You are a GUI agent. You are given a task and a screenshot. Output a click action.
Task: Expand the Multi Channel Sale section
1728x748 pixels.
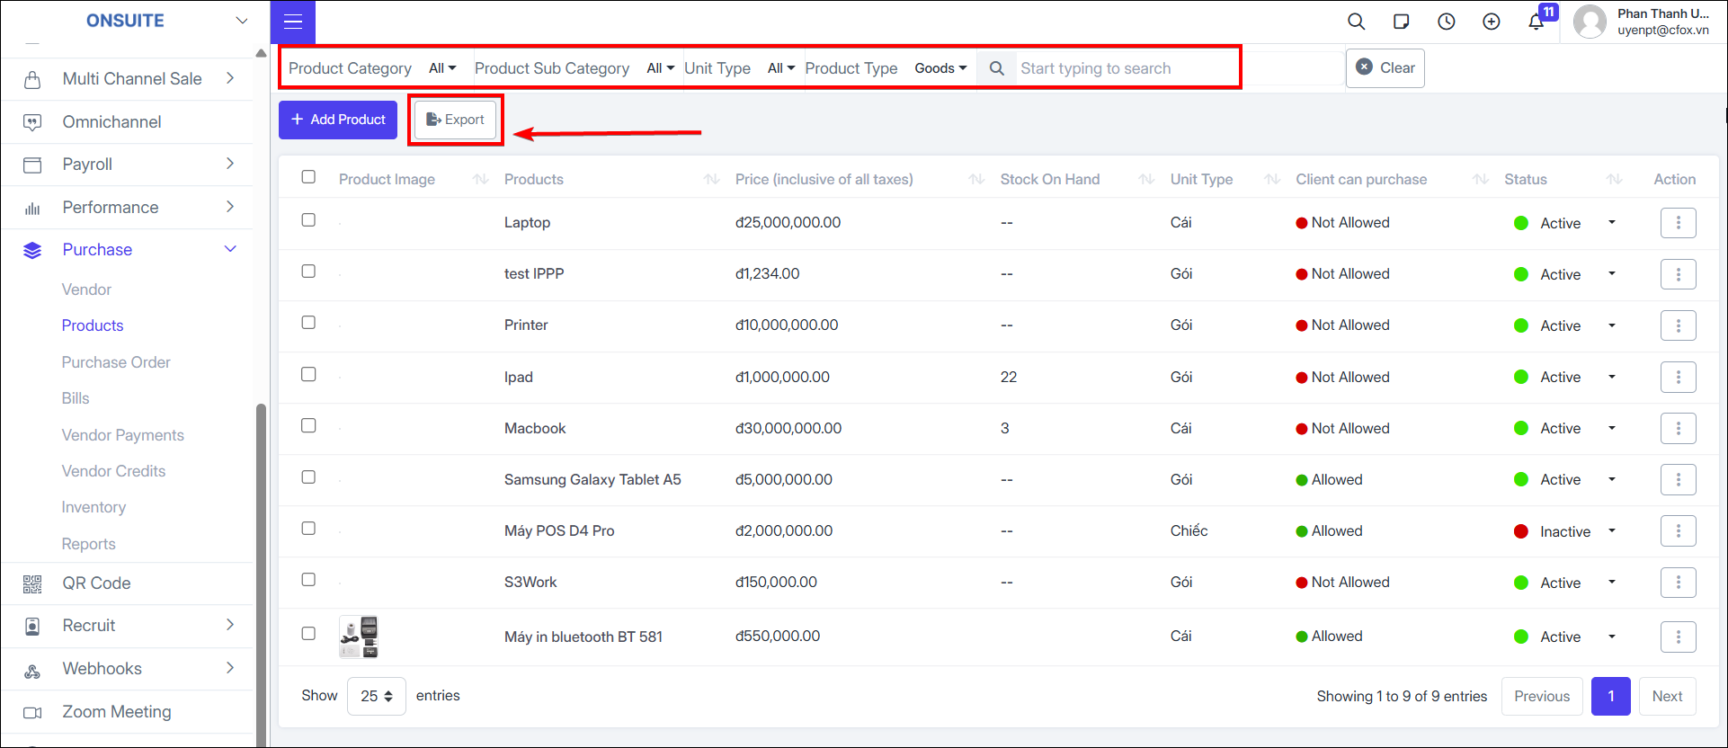pos(230,78)
